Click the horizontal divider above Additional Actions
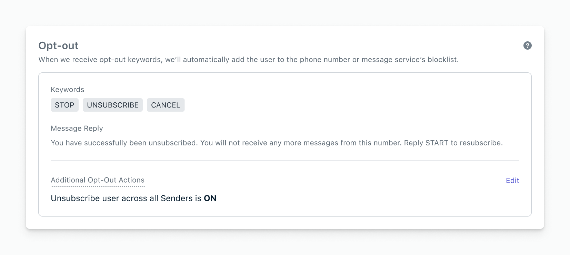 [x=285, y=161]
